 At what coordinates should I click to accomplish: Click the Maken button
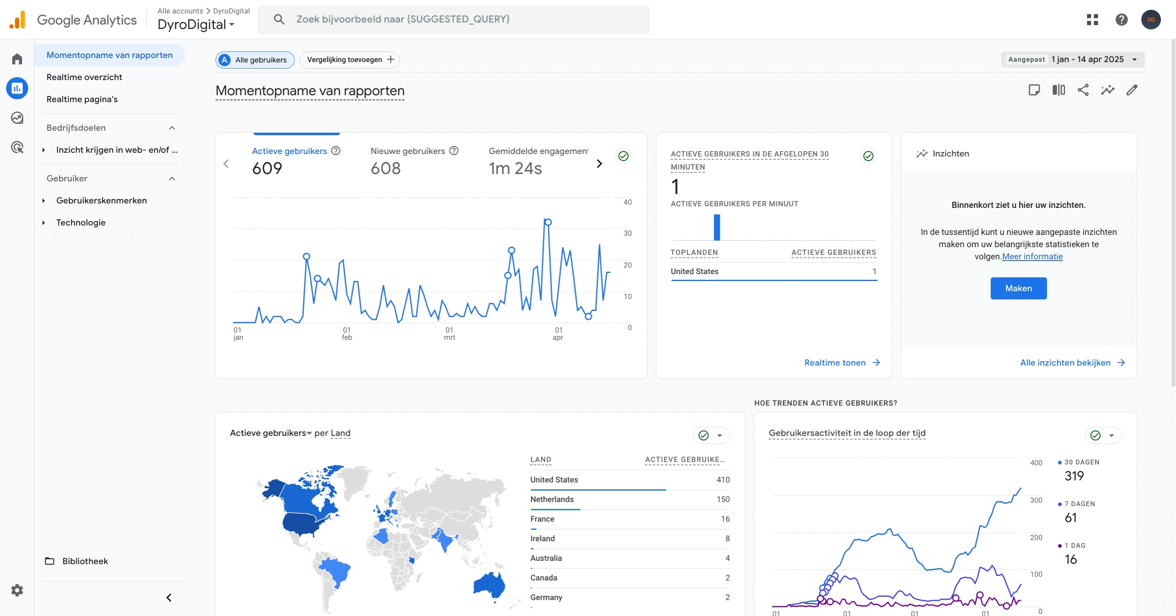pos(1018,288)
